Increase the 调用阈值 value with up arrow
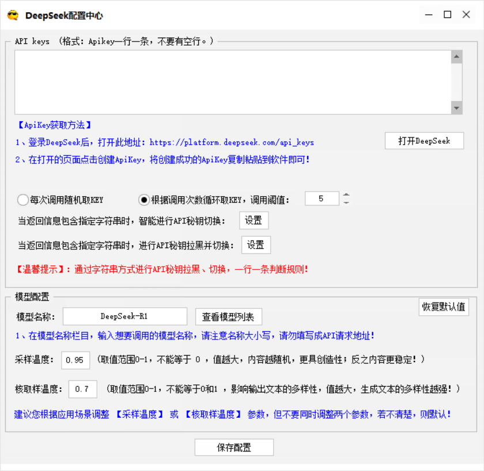This screenshot has width=484, height=471. click(x=346, y=195)
